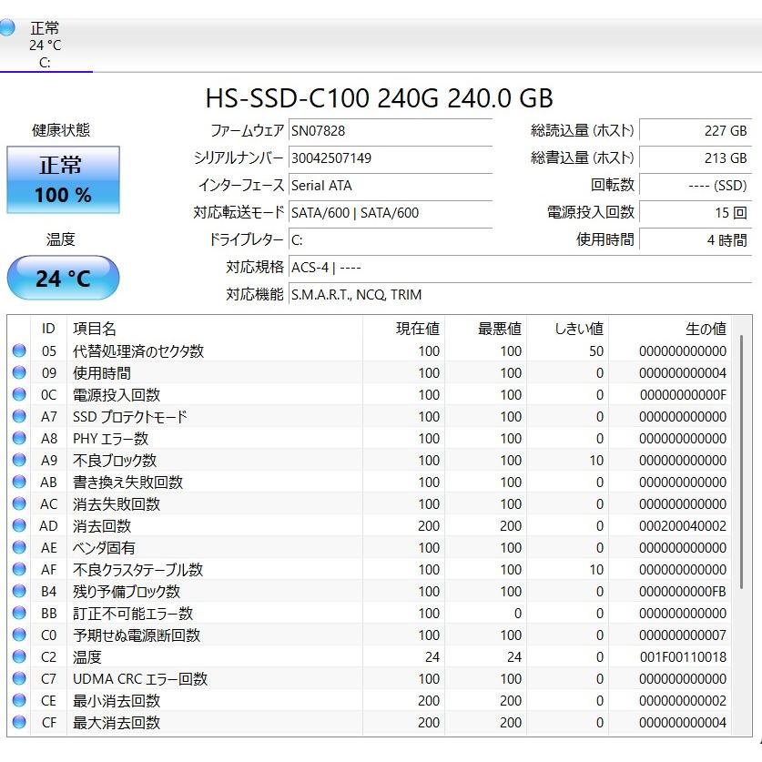762x762 pixels.
Task: Click the status dot for ID AC row
Action: click(x=19, y=503)
